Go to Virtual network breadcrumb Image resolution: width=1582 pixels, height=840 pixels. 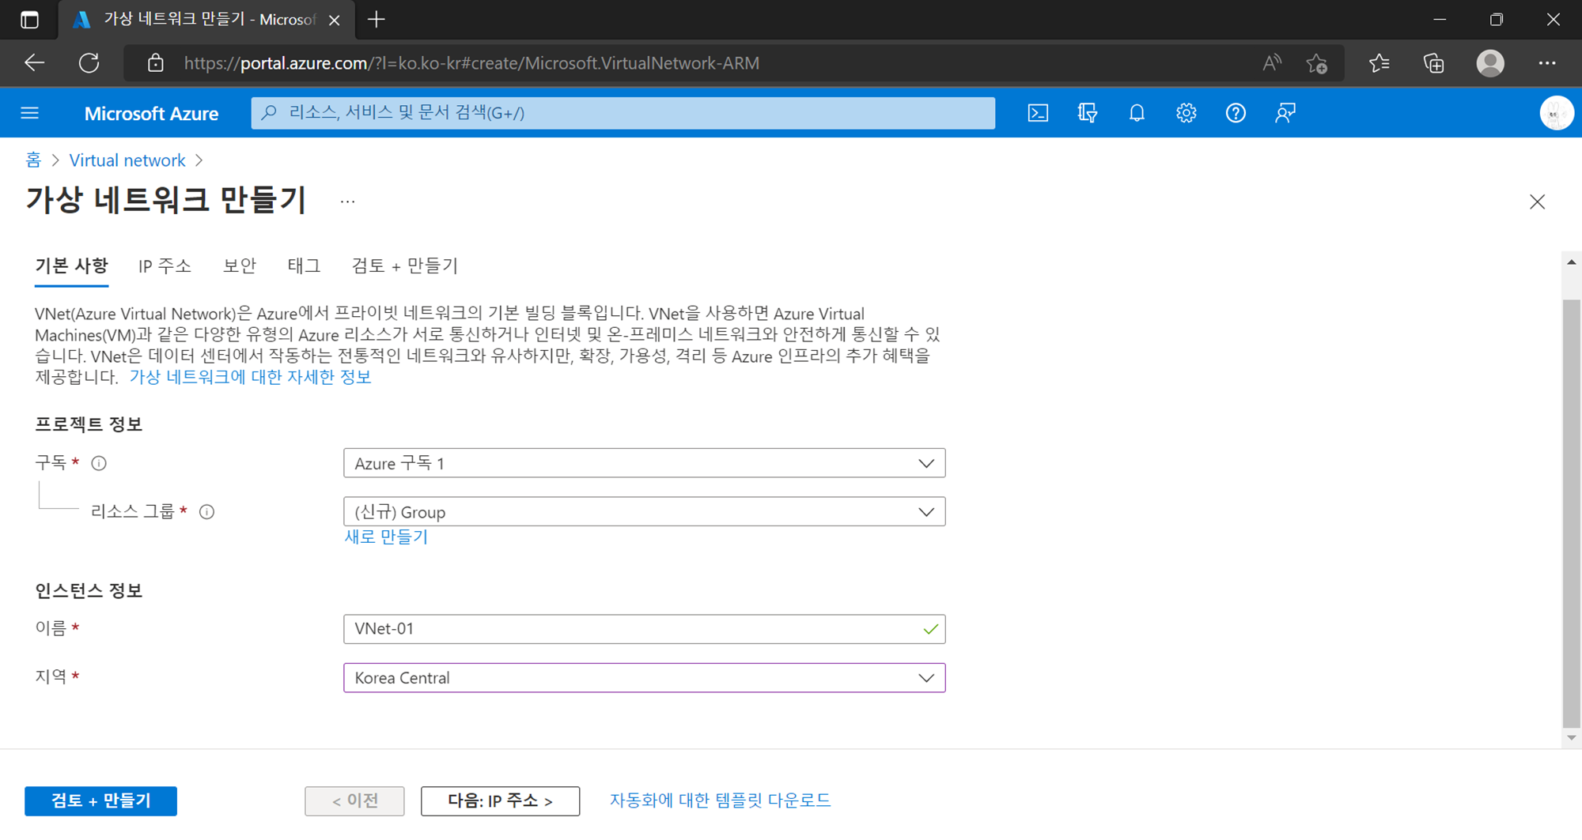pos(127,160)
